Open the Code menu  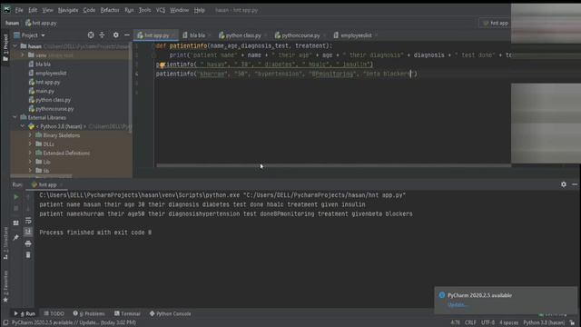89,10
